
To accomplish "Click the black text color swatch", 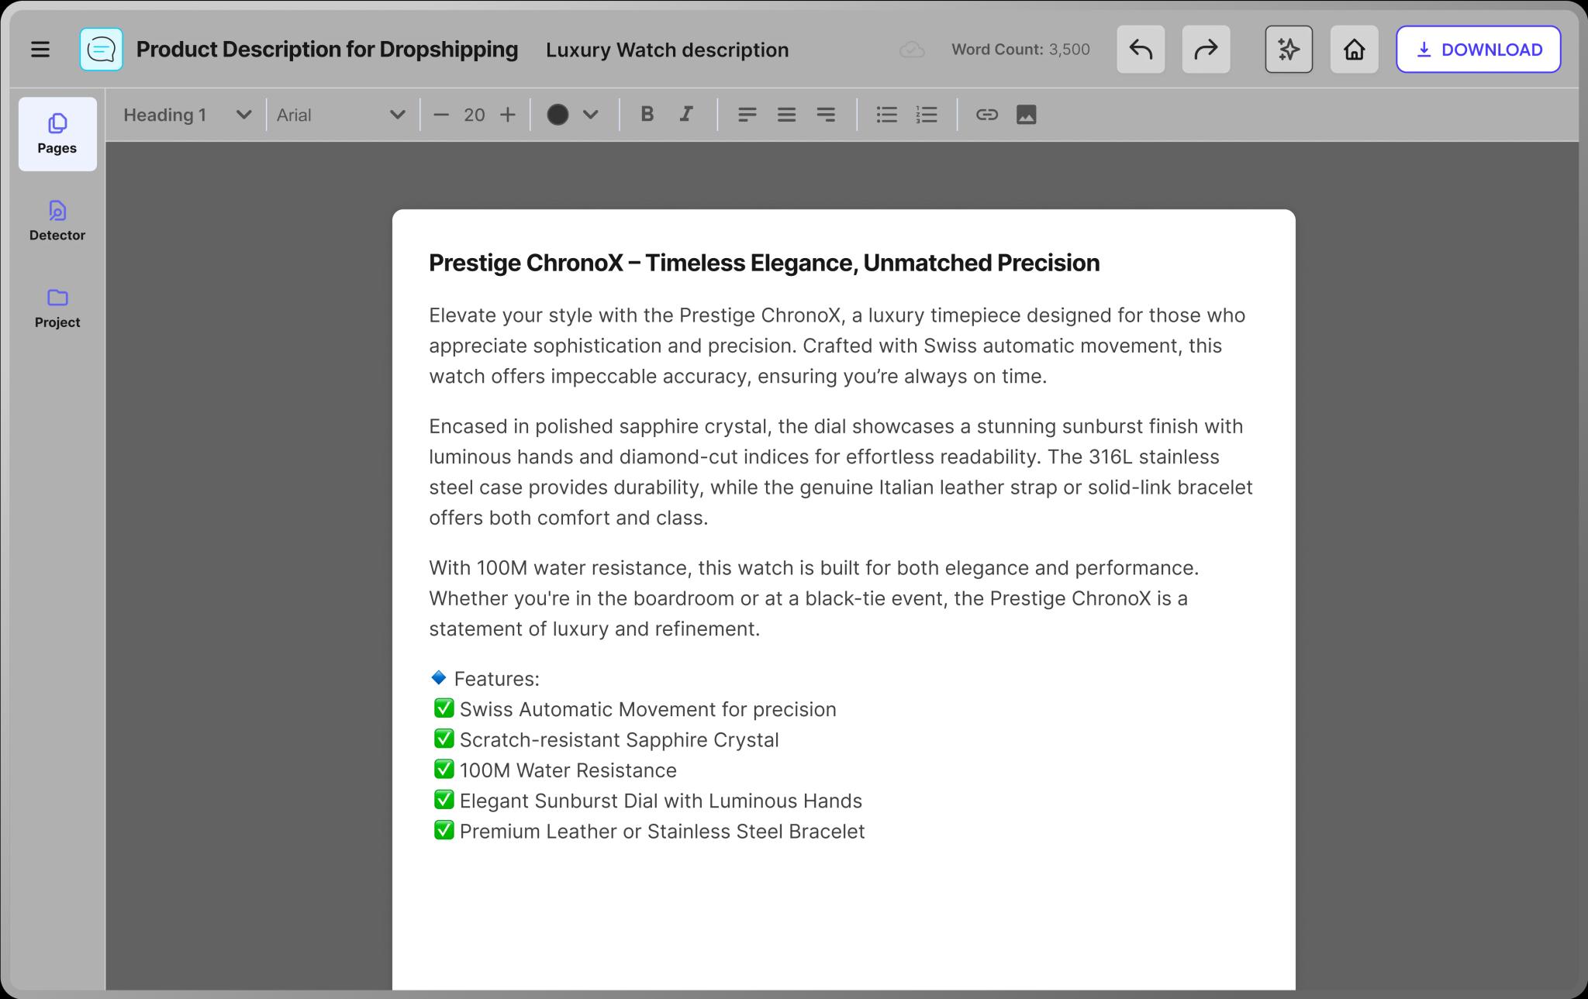I will (x=558, y=115).
